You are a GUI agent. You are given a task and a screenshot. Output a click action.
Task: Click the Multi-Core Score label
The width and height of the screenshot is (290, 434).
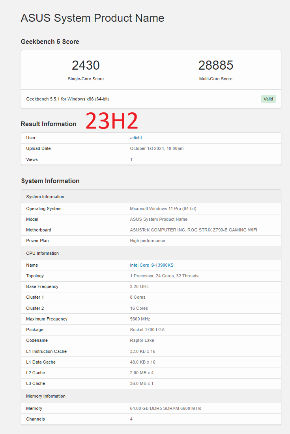[x=216, y=79]
